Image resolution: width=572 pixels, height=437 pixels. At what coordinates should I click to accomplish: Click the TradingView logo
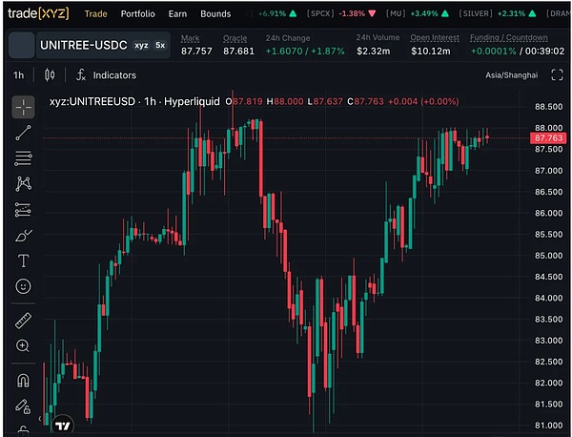click(x=63, y=426)
